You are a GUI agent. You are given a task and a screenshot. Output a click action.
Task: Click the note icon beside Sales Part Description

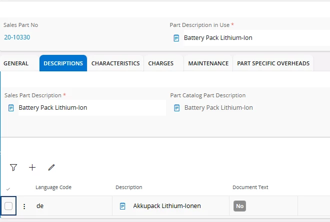[11, 108]
